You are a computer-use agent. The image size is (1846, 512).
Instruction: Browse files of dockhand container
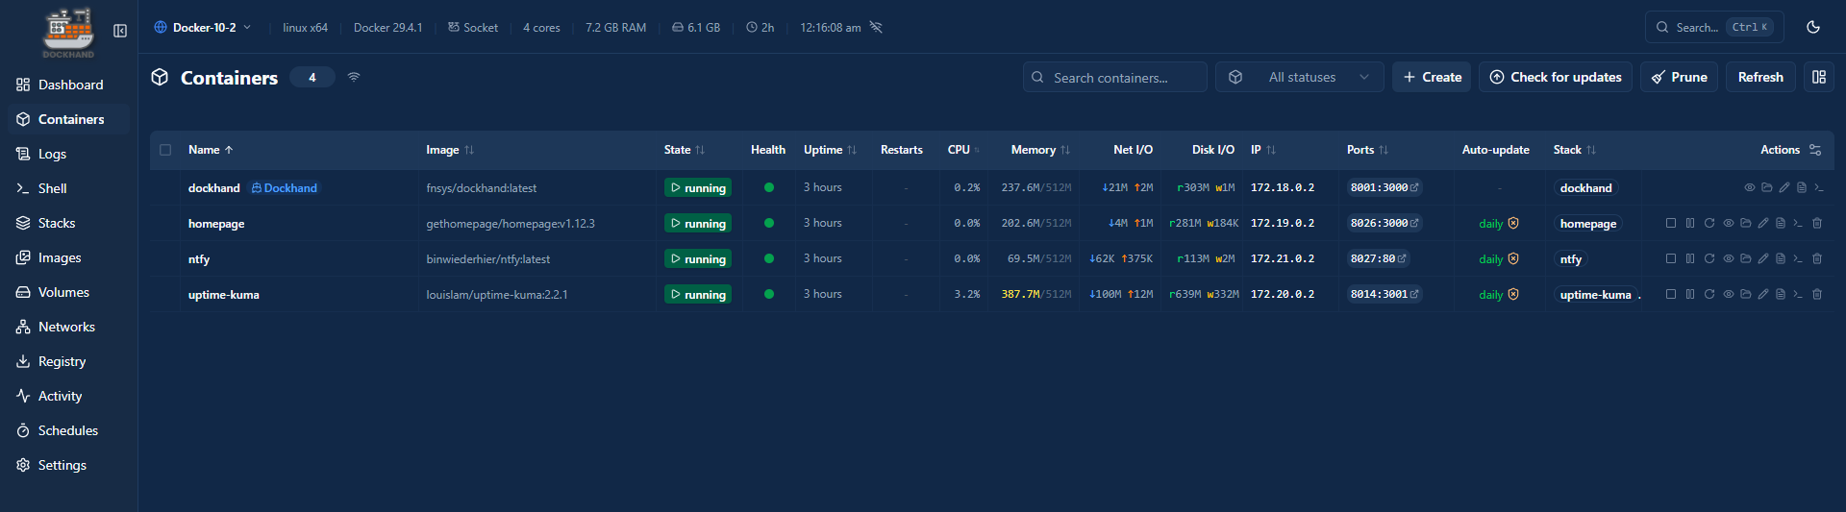(x=1767, y=187)
